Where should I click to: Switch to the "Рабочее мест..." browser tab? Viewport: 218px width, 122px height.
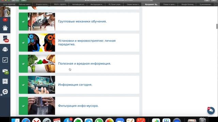pyautogui.click(x=25, y=4)
